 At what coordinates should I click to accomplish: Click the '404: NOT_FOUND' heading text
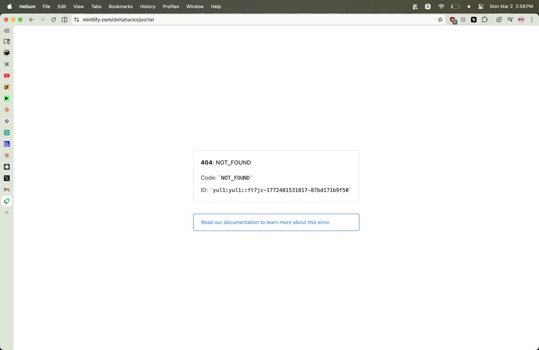click(x=226, y=163)
